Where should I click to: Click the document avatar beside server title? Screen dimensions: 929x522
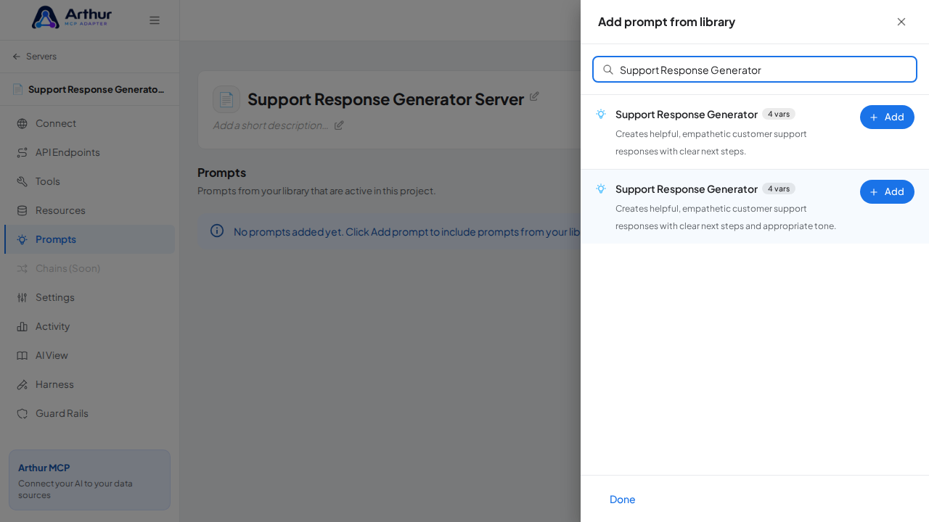[226, 99]
